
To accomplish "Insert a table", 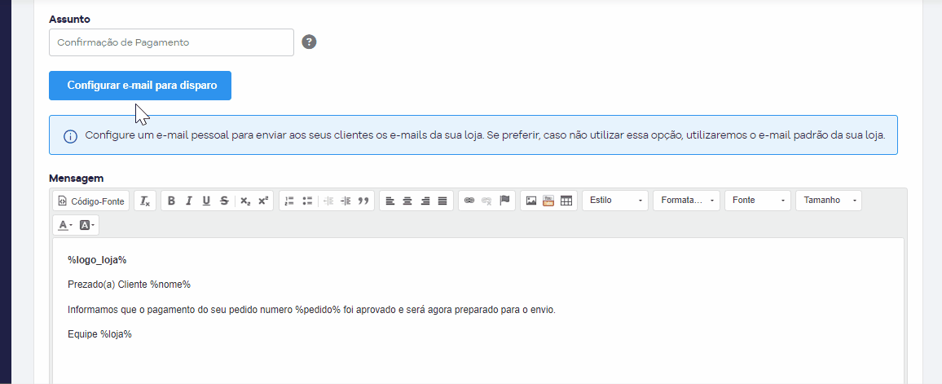I will [566, 201].
